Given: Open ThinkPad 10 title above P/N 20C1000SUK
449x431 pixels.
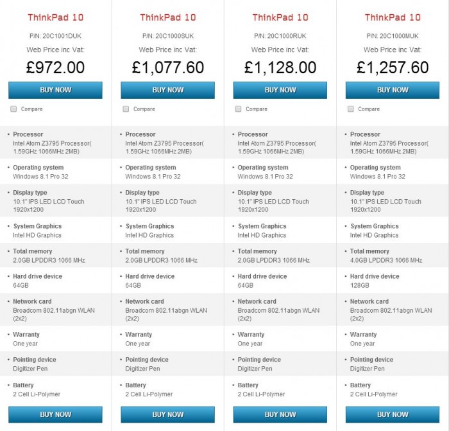Looking at the screenshot, I should coord(167,17).
